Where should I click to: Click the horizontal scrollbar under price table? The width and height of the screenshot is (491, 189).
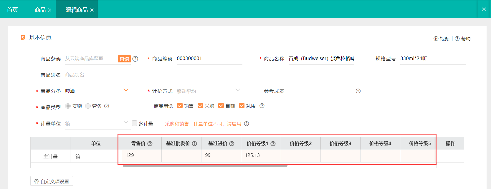(205, 166)
